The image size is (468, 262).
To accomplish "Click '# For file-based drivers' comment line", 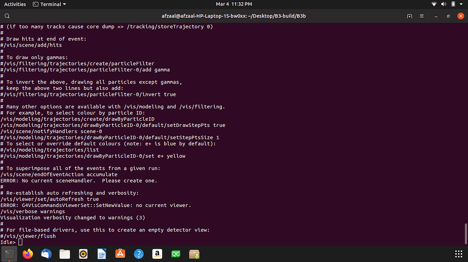I will 105,230.
